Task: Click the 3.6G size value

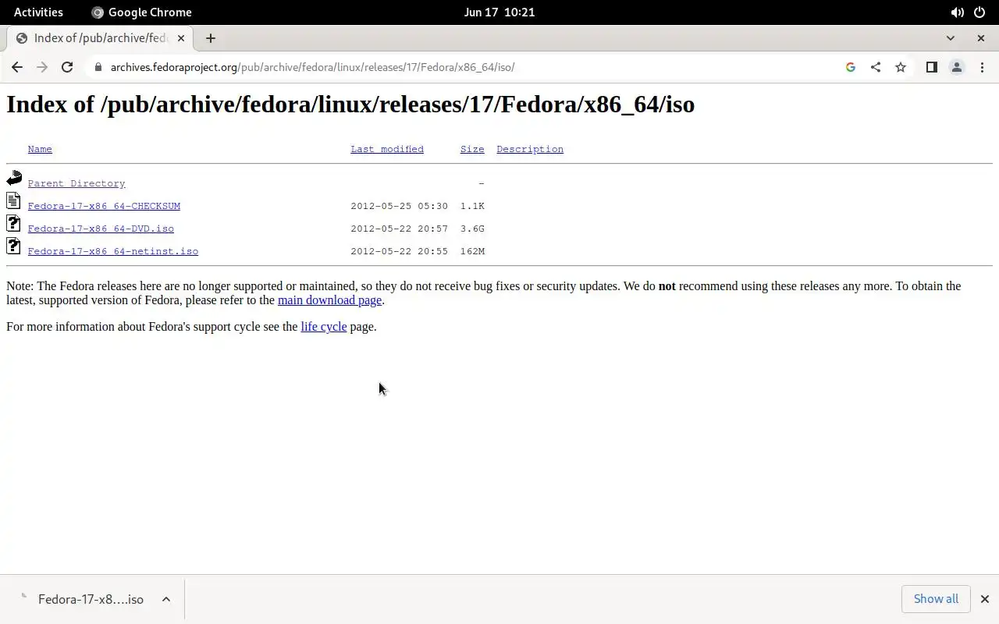Action: 472,229
